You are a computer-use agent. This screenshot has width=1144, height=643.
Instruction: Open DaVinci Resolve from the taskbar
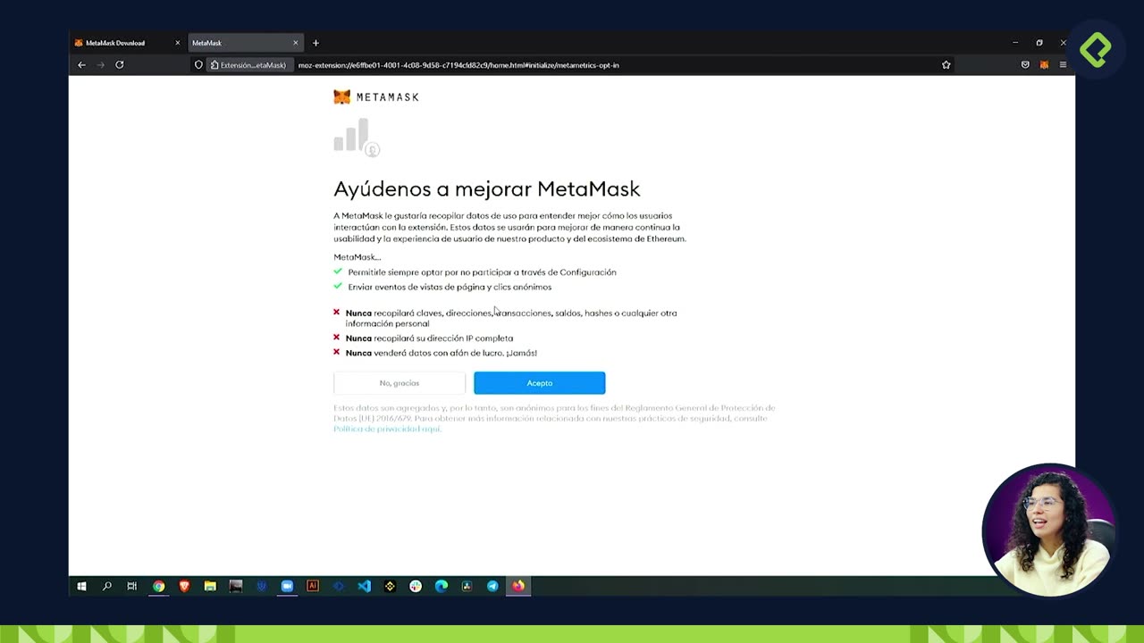467,587
